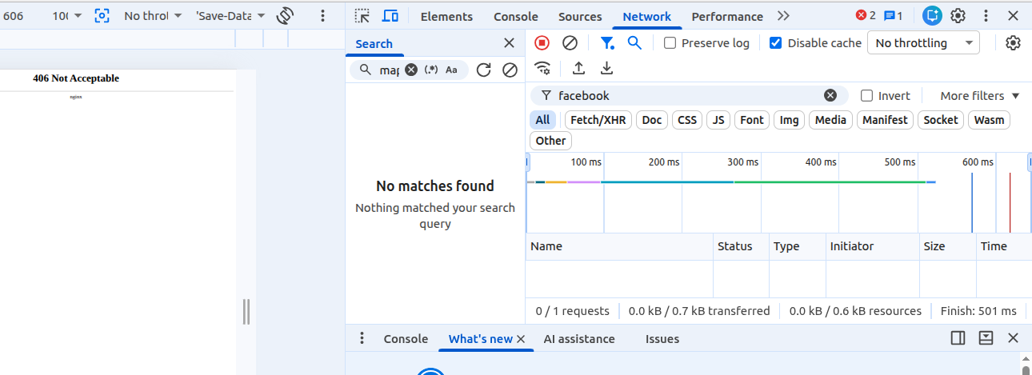Viewport: 1032px width, 375px height.
Task: Open the DevTools customize three-dot menu
Action: point(986,15)
